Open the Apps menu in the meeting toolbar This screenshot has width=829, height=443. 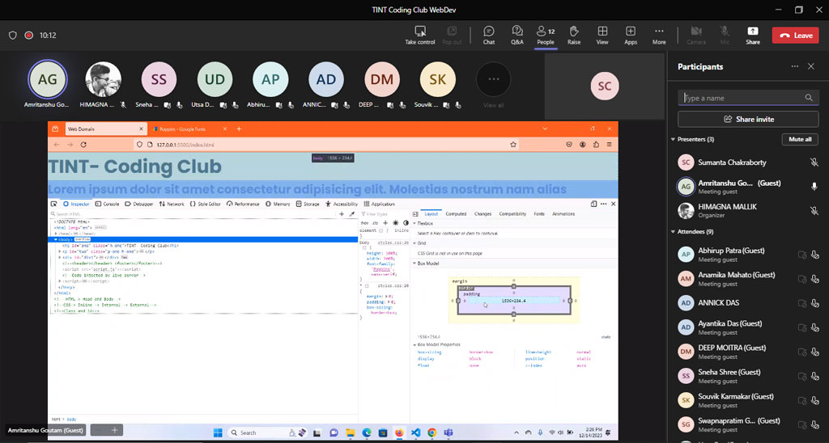pyautogui.click(x=630, y=35)
